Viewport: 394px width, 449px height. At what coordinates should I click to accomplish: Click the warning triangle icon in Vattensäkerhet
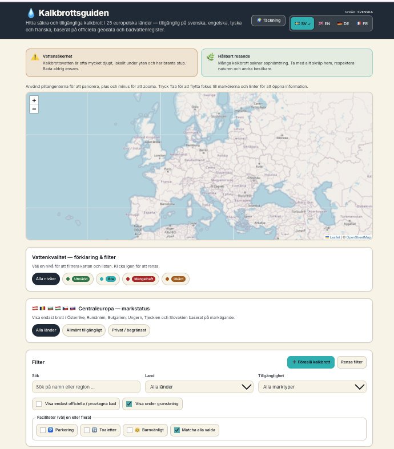35,57
